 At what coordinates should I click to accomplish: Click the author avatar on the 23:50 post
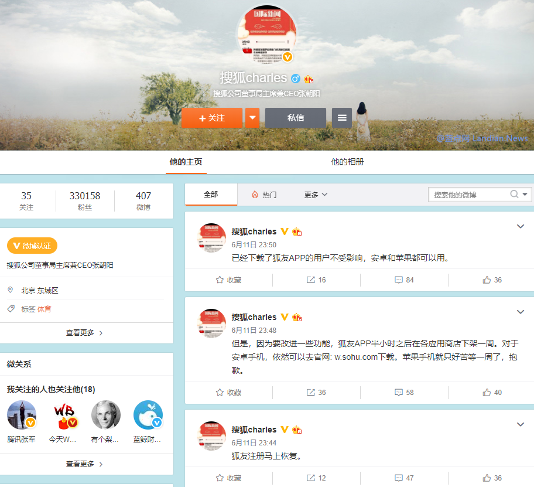pos(211,238)
